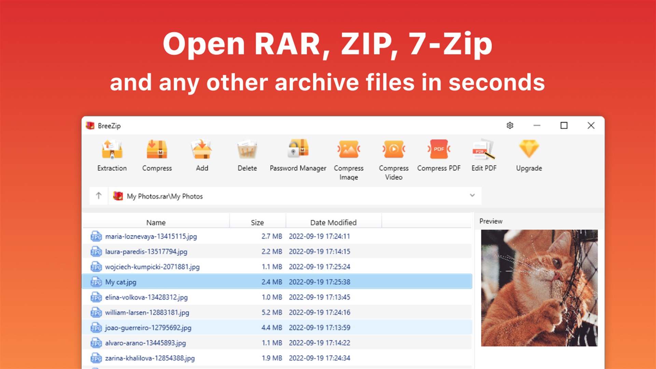Viewport: 656px width, 369px height.
Task: Click the BreeZip app icon in titlebar
Action: pyautogui.click(x=90, y=125)
